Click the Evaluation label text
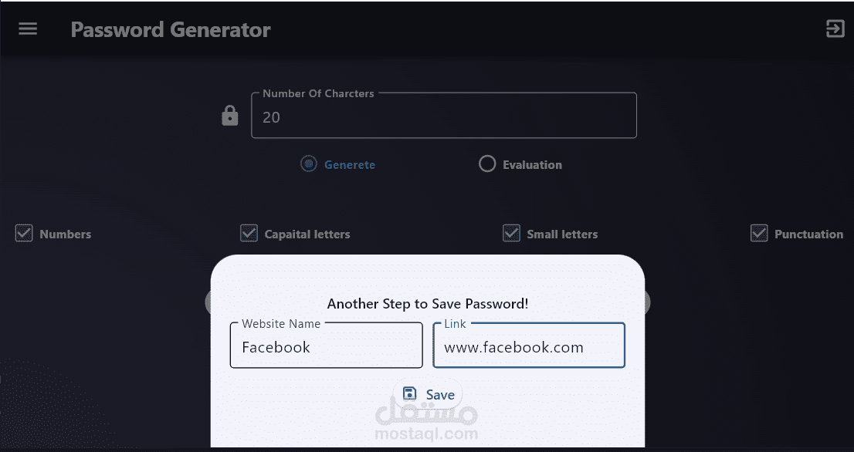The image size is (854, 452). pyautogui.click(x=532, y=165)
